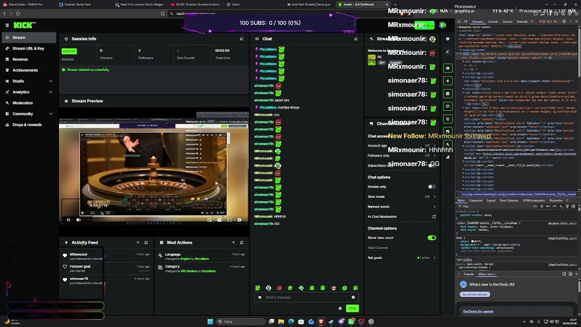Open DOM Breakpoints tab in DevTools

point(534,201)
